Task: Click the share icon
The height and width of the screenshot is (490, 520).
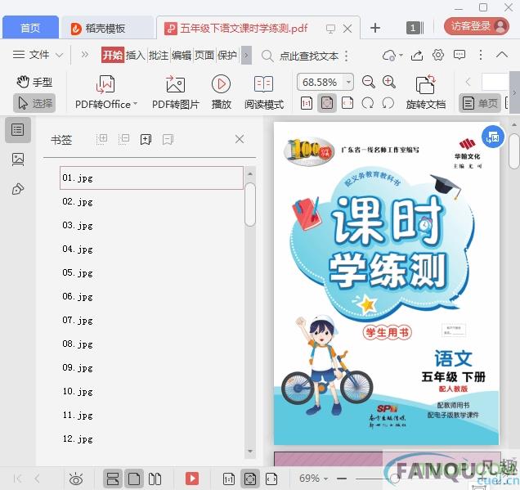Action: pyautogui.click(x=417, y=55)
